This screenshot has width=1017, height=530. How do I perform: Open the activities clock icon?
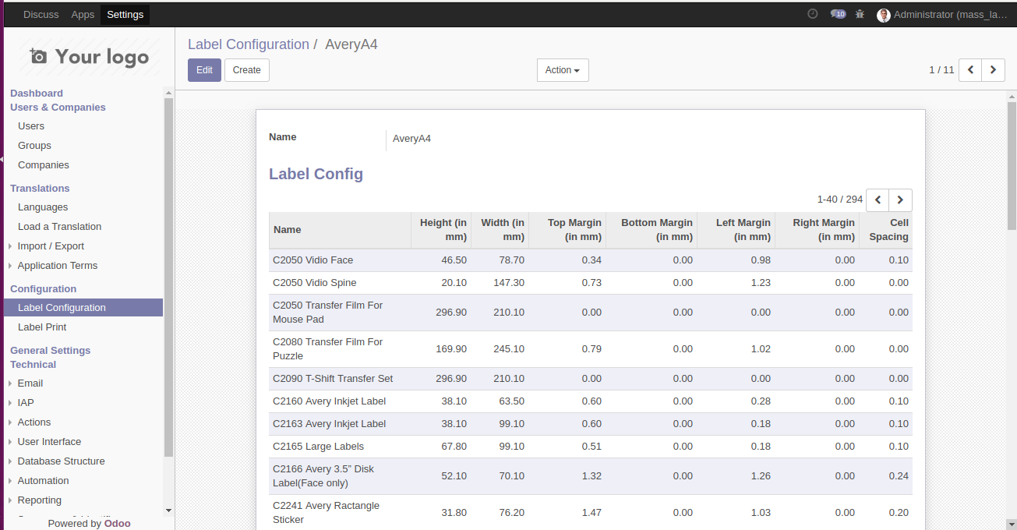[x=813, y=14]
